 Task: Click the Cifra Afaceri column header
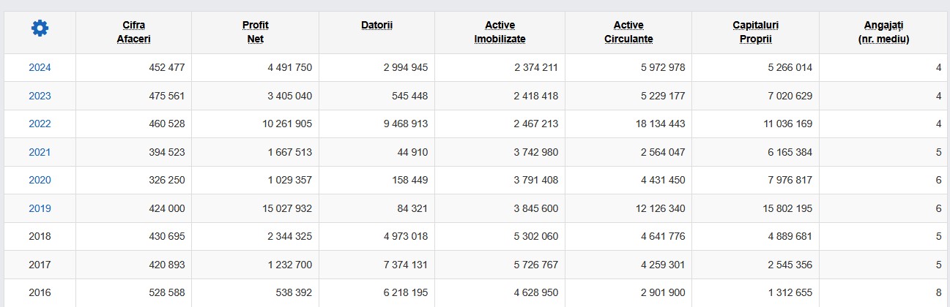133,31
